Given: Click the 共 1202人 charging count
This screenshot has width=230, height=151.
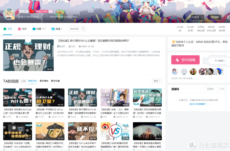Looking at the screenshot, I should 220,60.
